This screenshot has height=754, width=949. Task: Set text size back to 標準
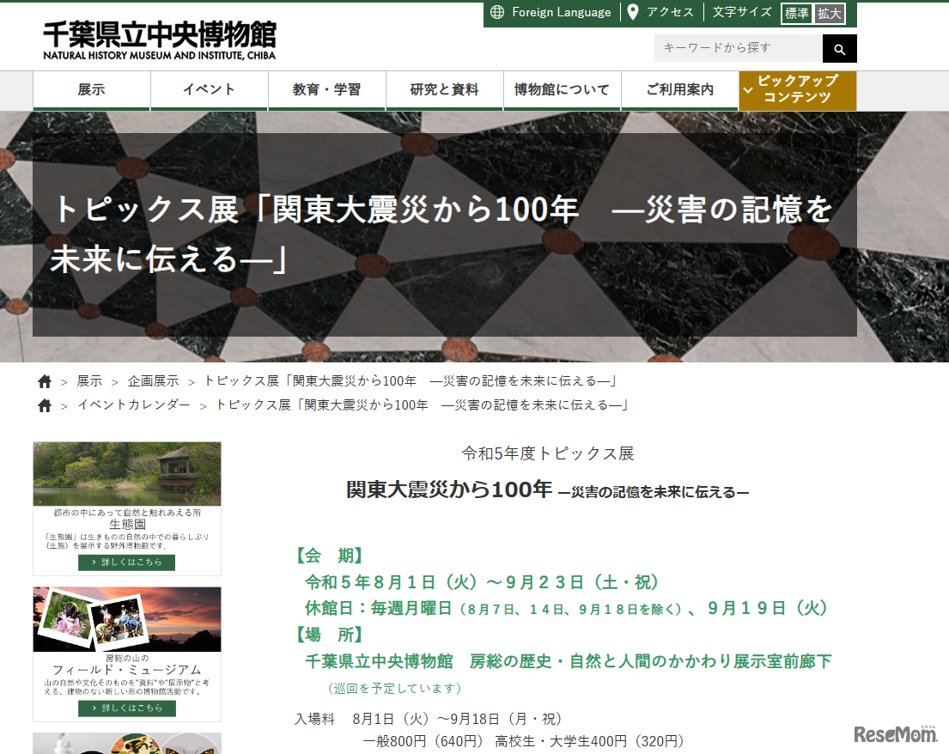[796, 14]
